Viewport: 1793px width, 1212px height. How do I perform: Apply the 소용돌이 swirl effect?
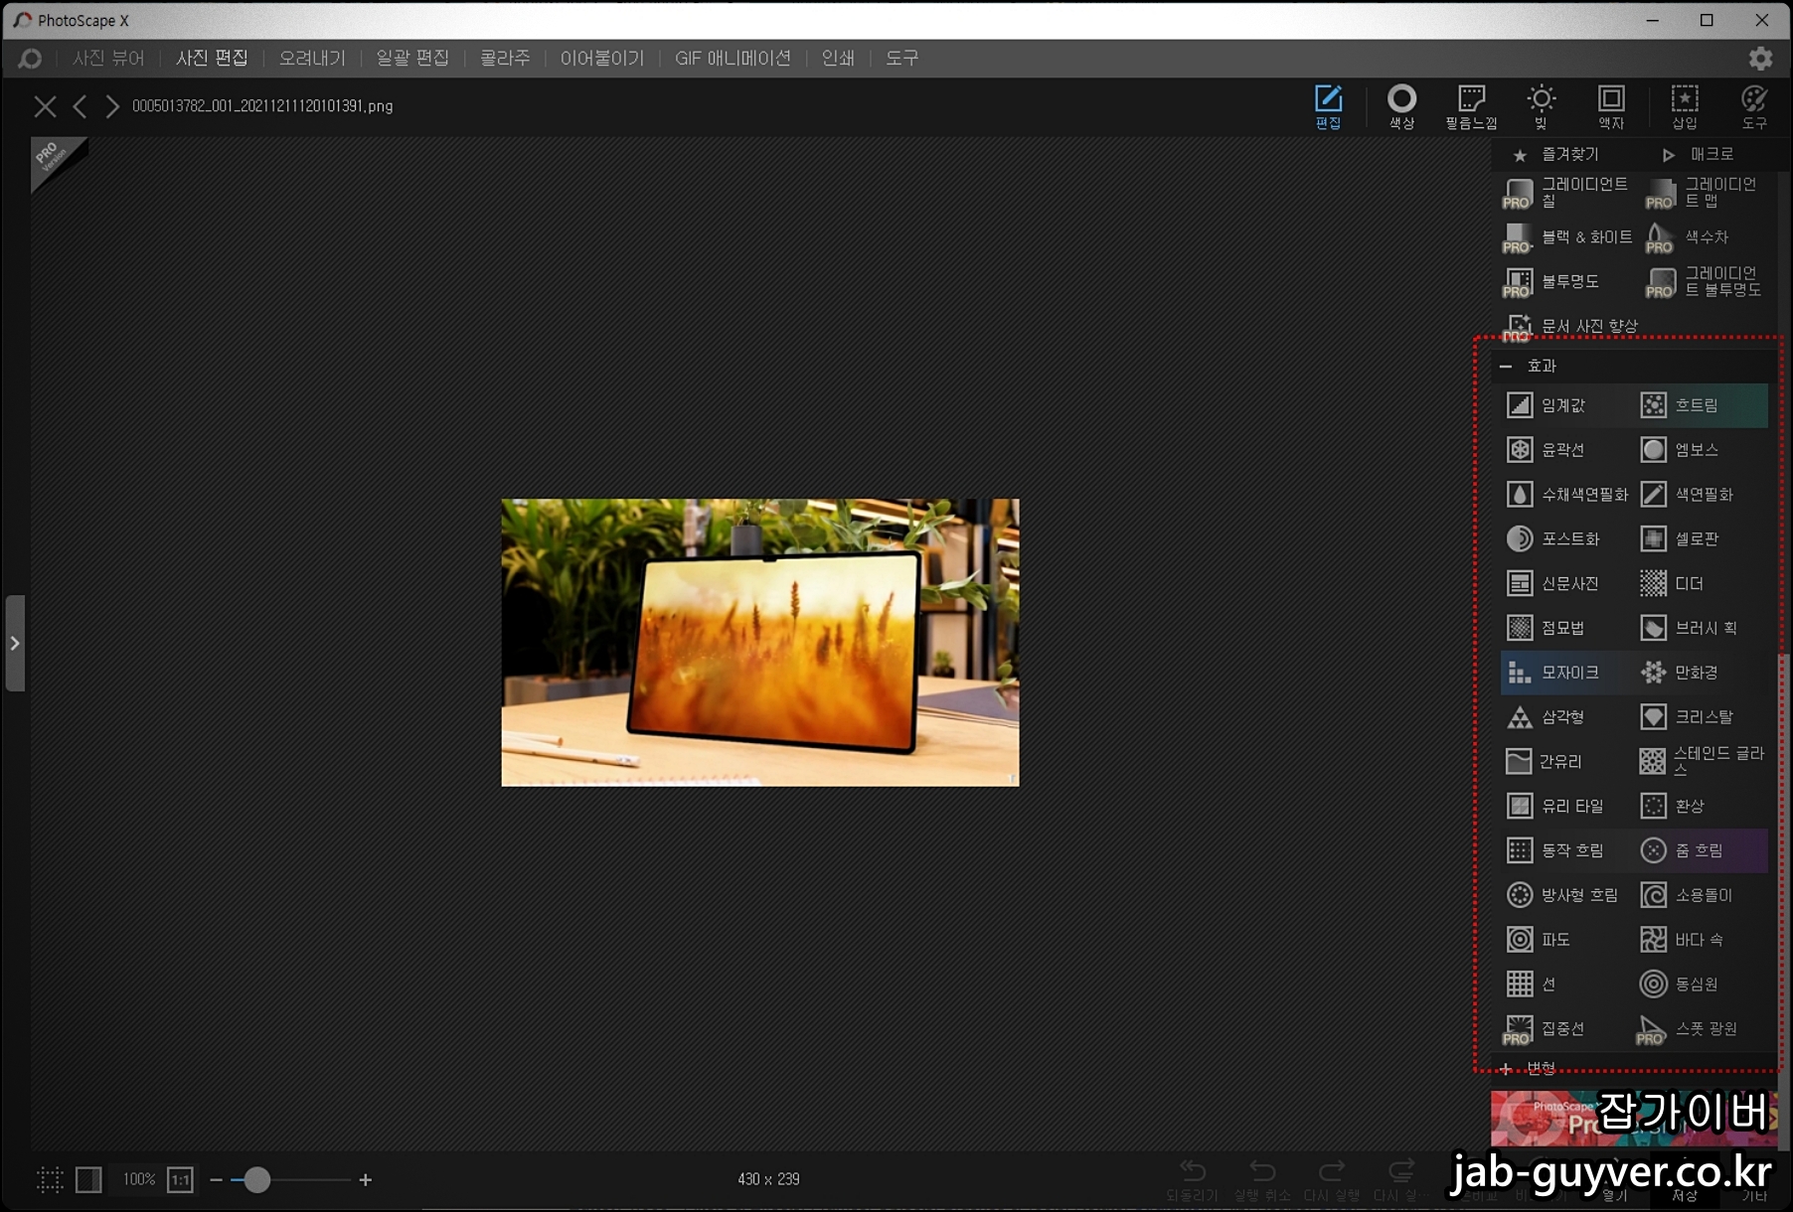[1702, 895]
